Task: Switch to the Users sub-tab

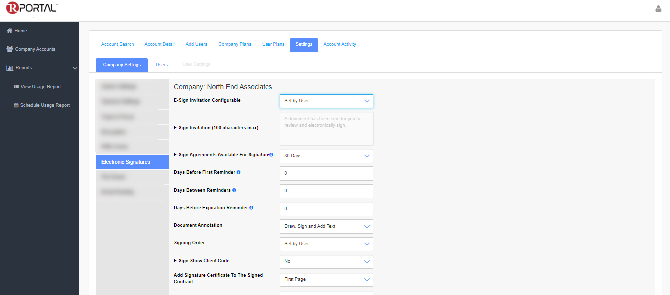Action: [162, 65]
